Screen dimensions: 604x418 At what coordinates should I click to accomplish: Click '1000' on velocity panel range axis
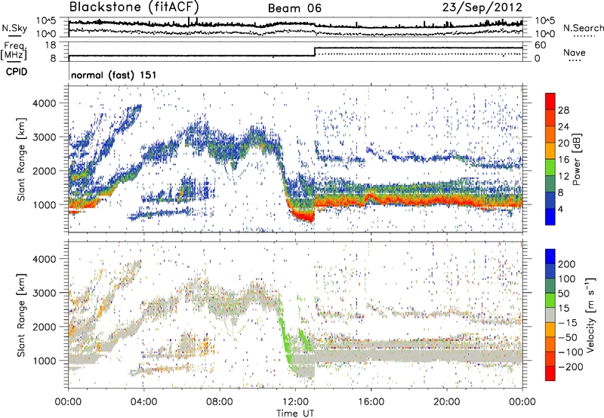[45, 360]
